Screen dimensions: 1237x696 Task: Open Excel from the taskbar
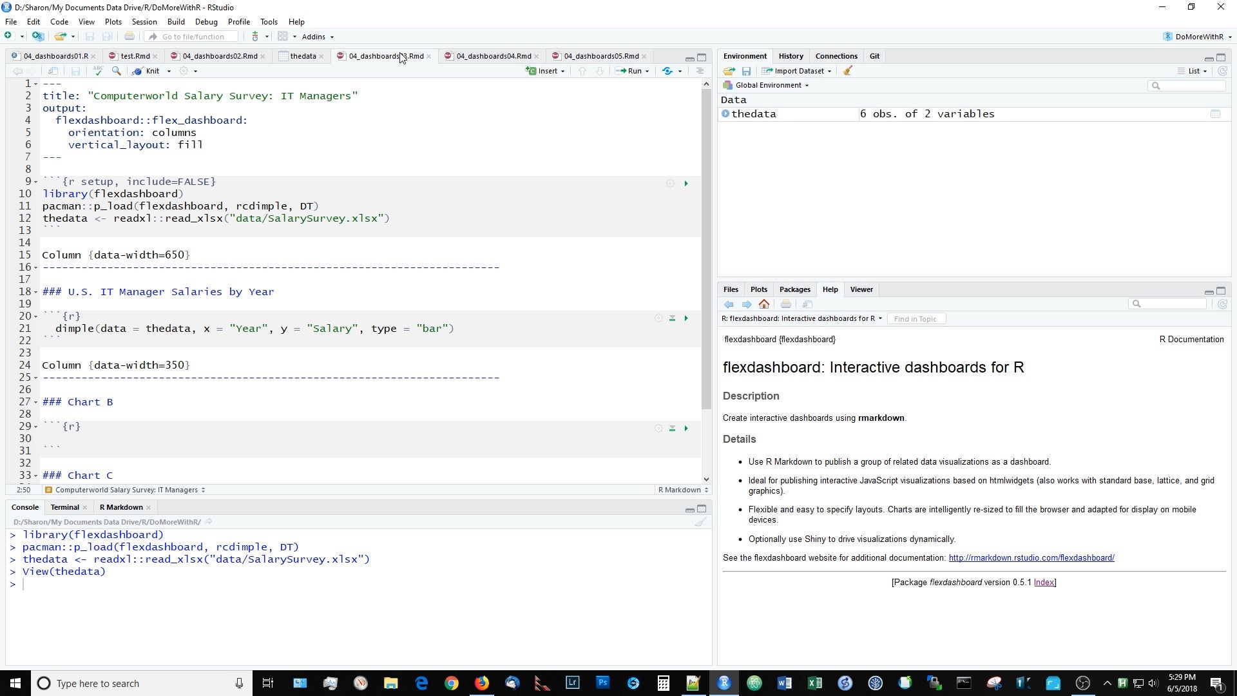coord(814,683)
